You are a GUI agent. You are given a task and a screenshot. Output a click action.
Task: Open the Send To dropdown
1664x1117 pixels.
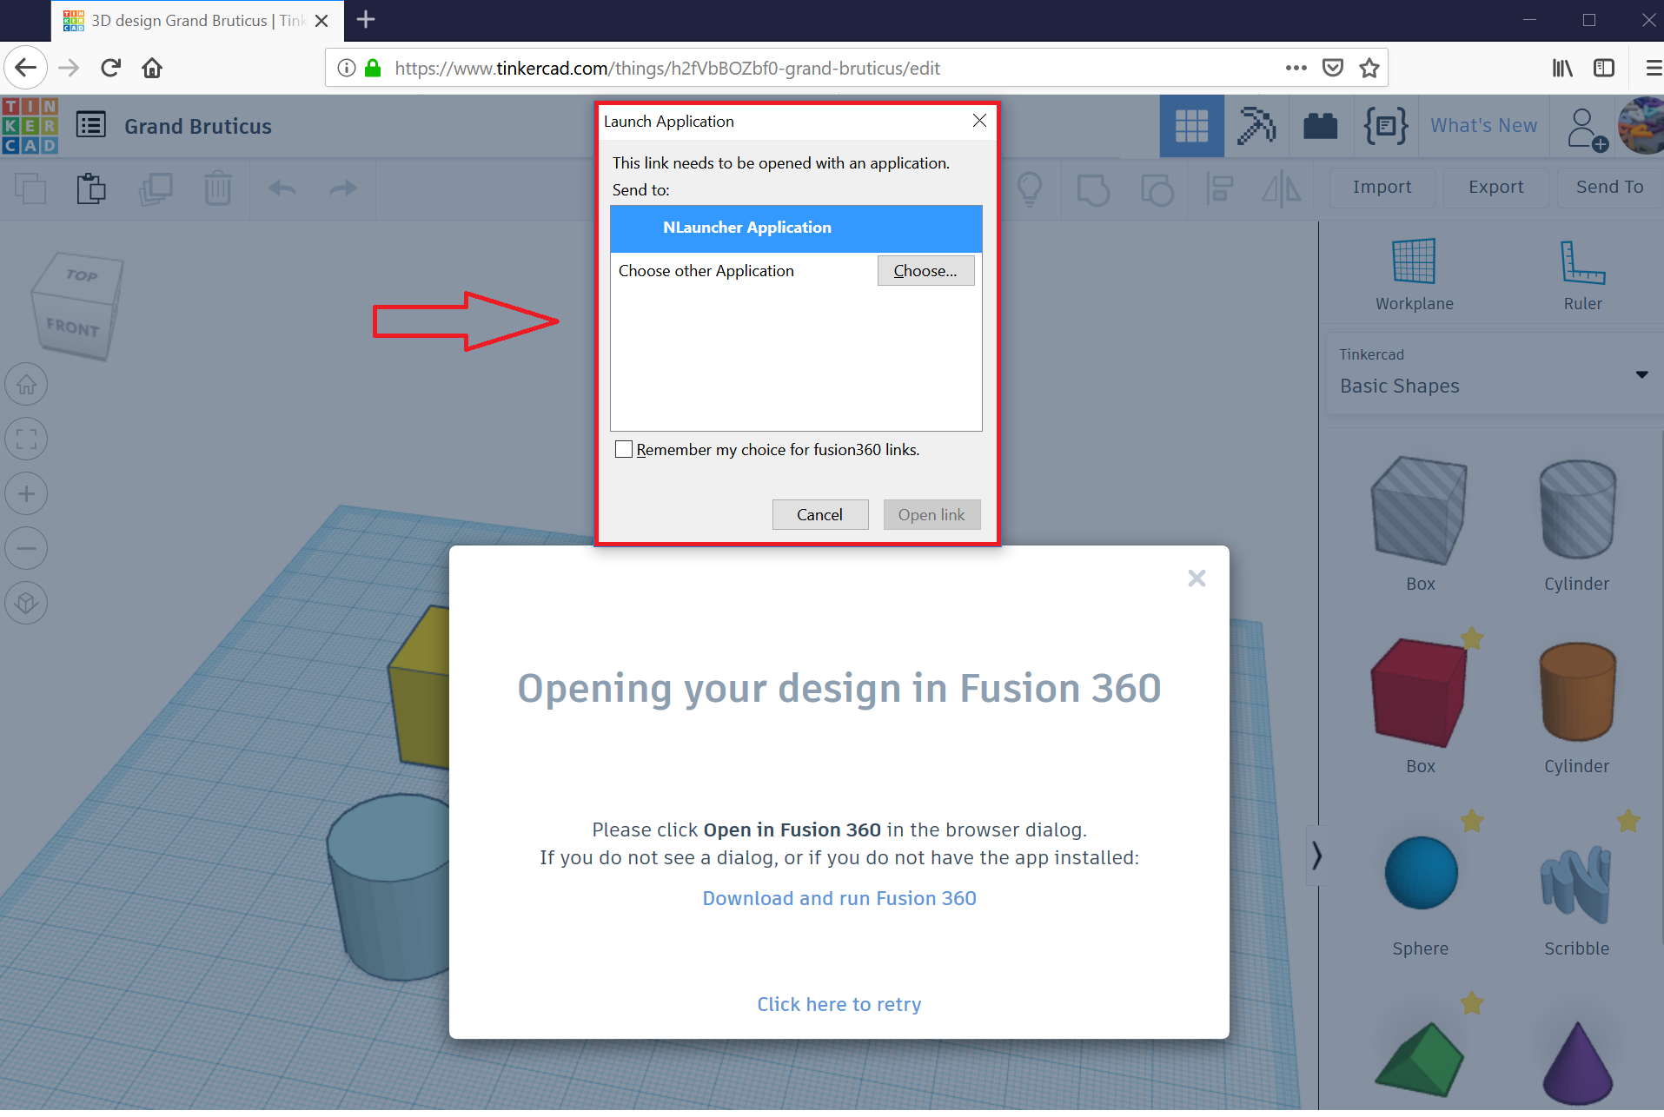click(x=1609, y=187)
